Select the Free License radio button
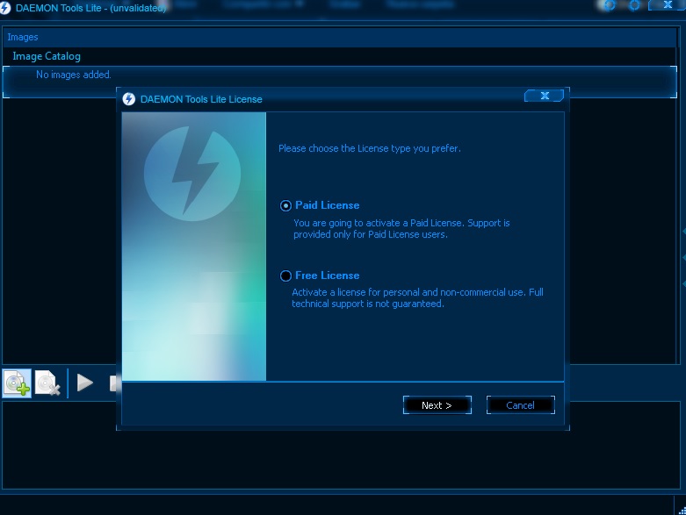The height and width of the screenshot is (515, 686). [x=285, y=275]
